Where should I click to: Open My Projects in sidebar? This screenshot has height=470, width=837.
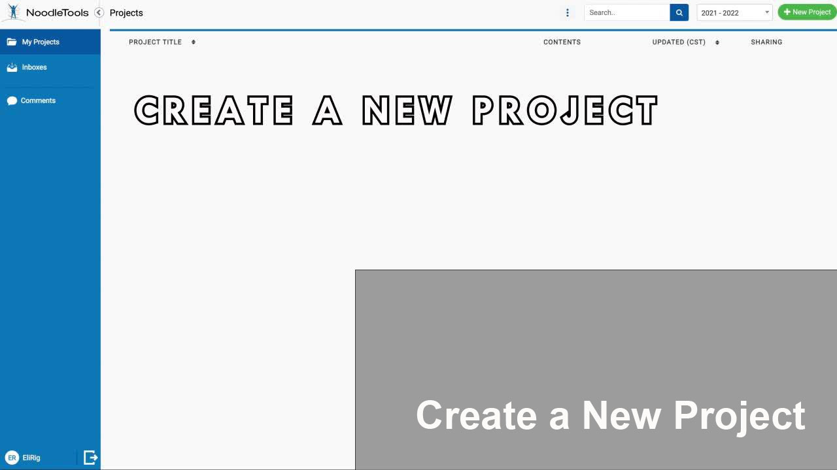(50, 42)
